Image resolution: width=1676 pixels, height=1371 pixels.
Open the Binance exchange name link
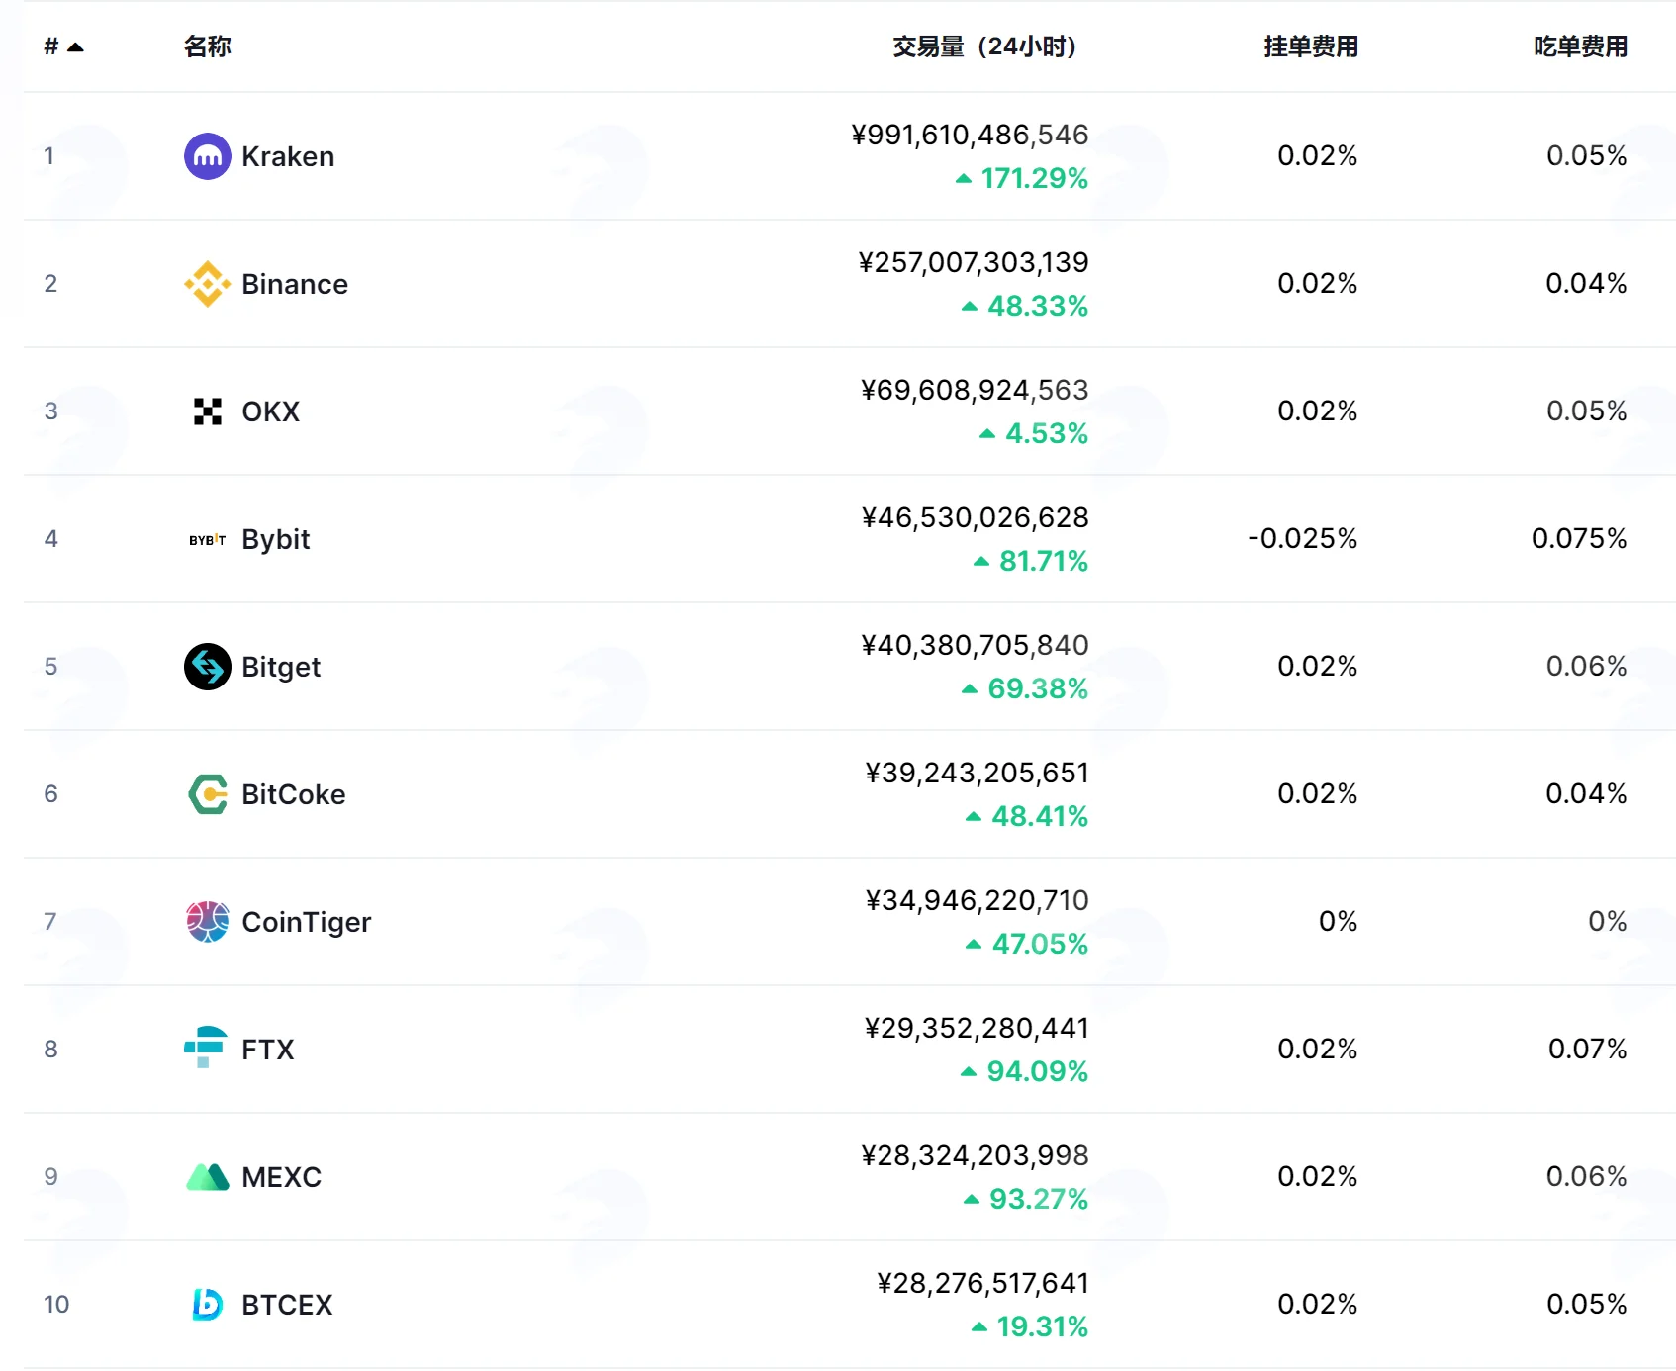pos(295,284)
